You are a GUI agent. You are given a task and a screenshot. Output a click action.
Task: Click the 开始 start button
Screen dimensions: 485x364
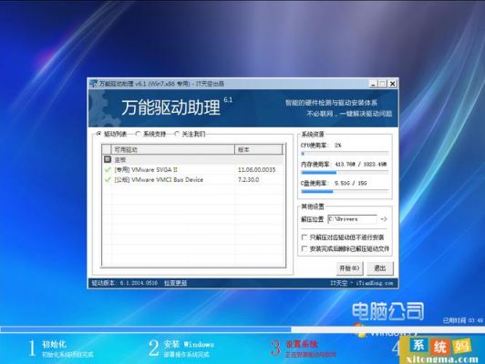pyautogui.click(x=349, y=268)
